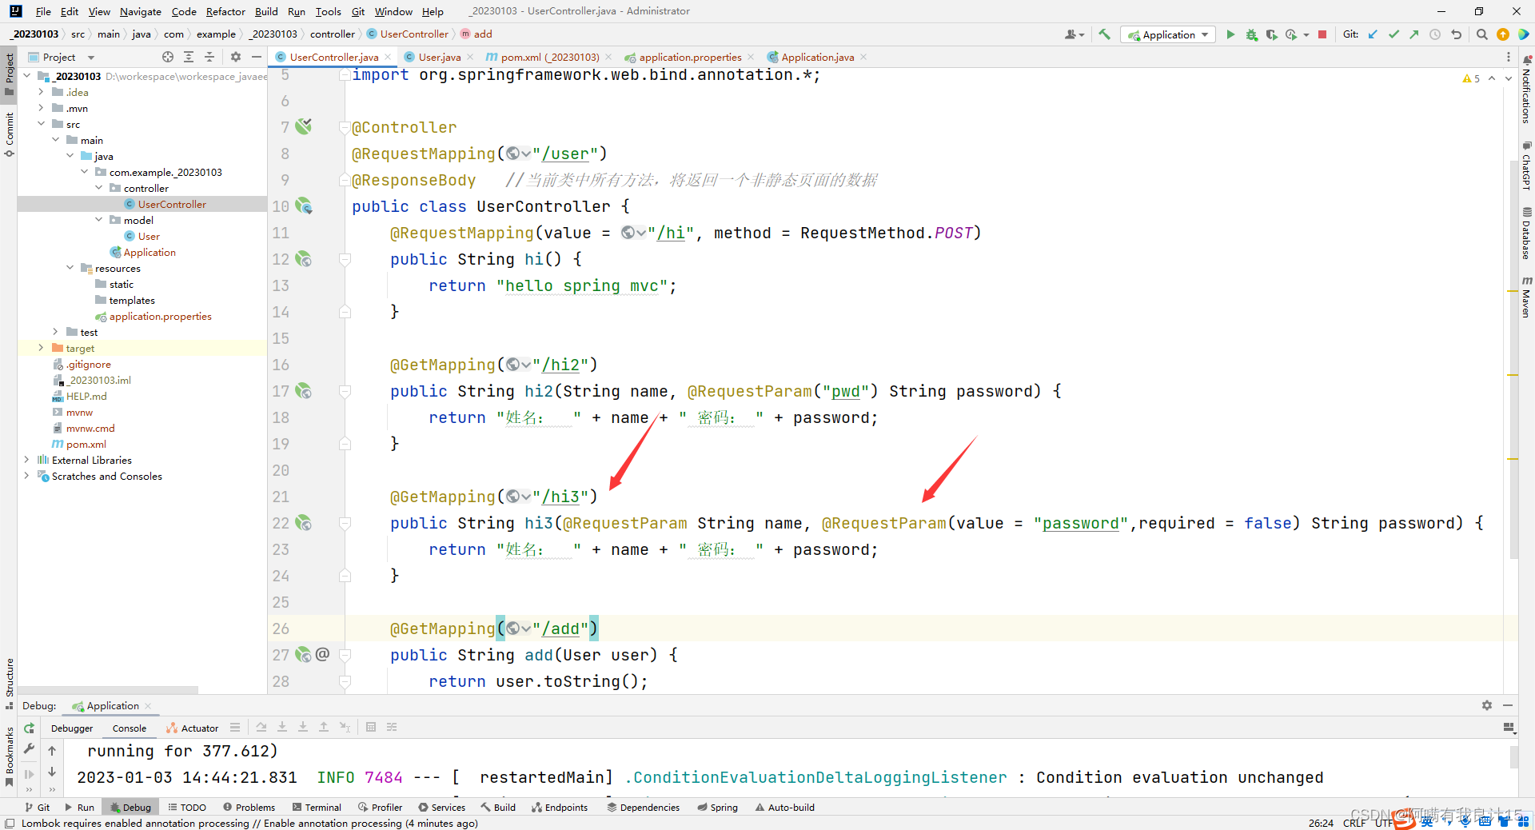Screen dimensions: 1535x830
Task: Click the /hi3 mapping URL link
Action: click(564, 497)
